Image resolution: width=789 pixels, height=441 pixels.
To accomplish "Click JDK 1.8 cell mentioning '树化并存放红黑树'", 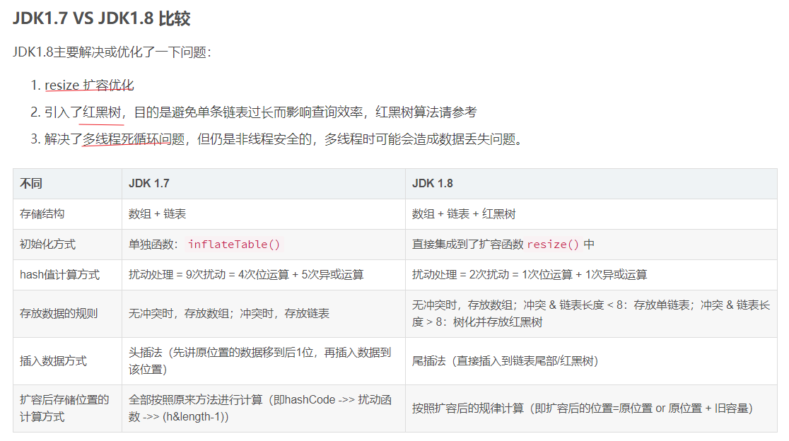I will click(x=591, y=314).
